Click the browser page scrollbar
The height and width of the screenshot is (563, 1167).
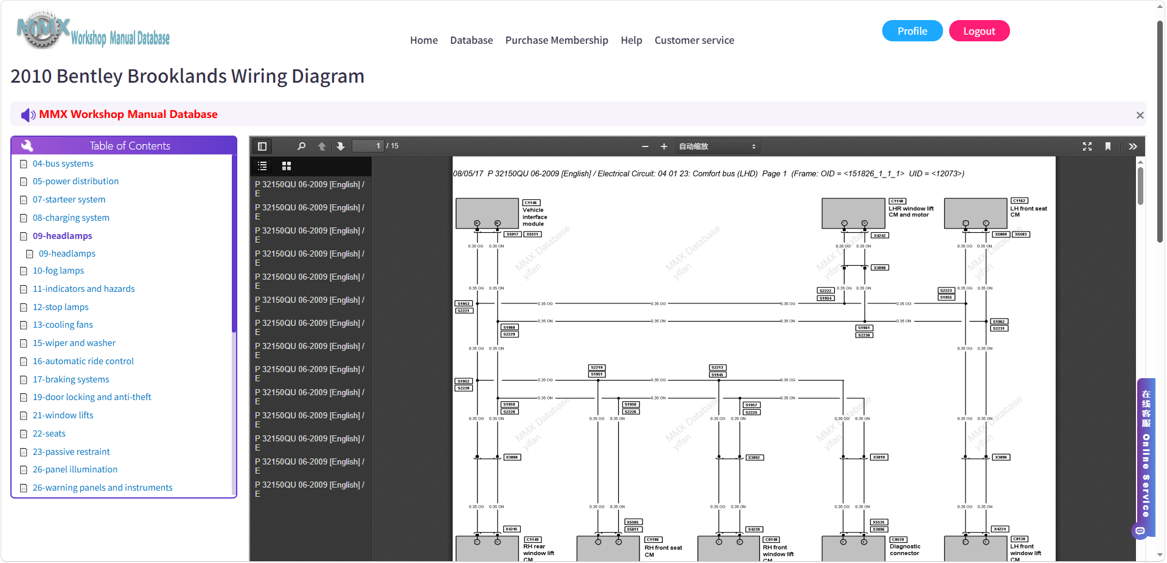pyautogui.click(x=1160, y=132)
